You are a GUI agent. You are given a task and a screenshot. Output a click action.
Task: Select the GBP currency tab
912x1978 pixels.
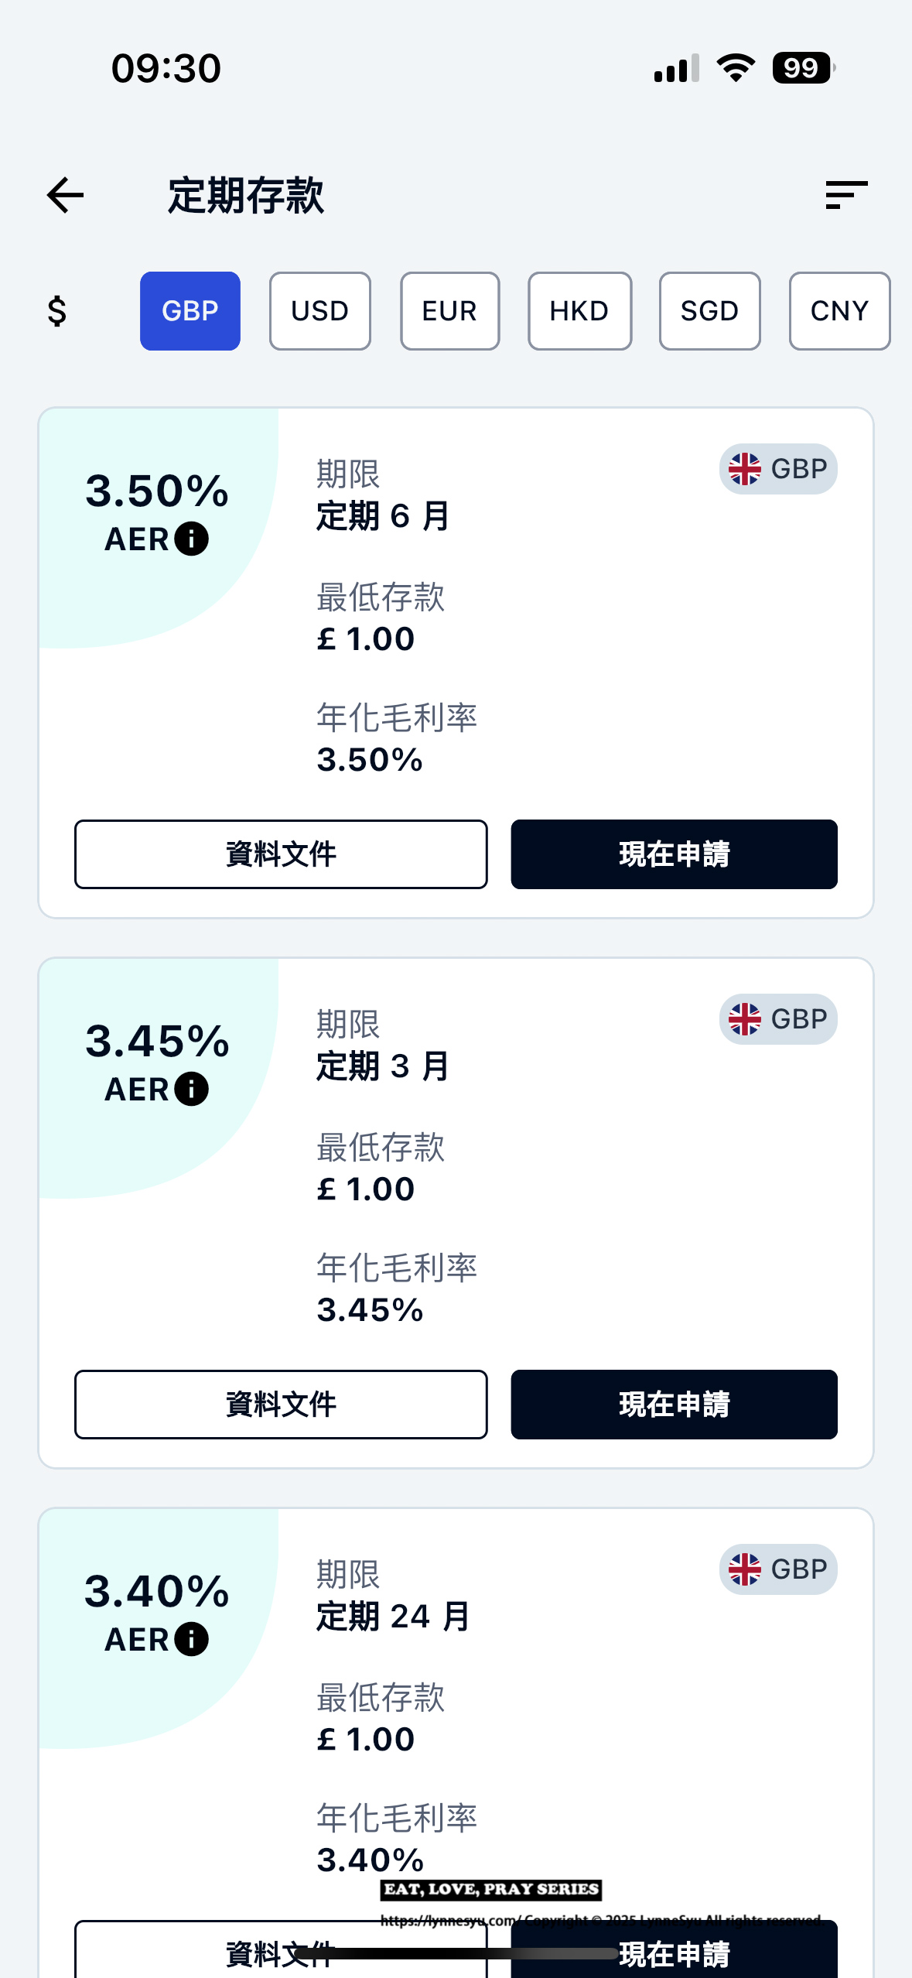click(x=190, y=311)
